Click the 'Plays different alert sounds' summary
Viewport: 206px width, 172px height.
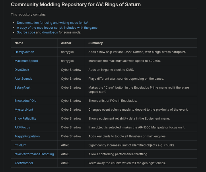coord(126,79)
